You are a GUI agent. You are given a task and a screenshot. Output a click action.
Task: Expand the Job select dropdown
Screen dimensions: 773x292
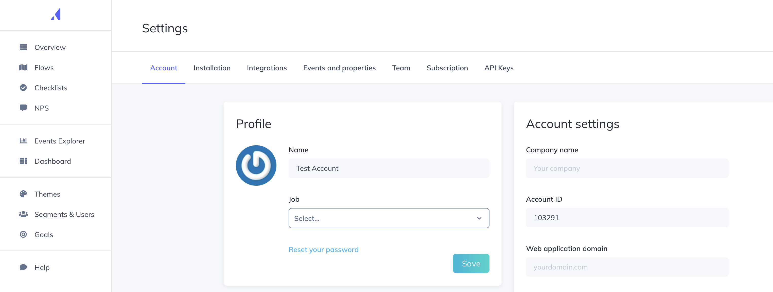coord(389,218)
